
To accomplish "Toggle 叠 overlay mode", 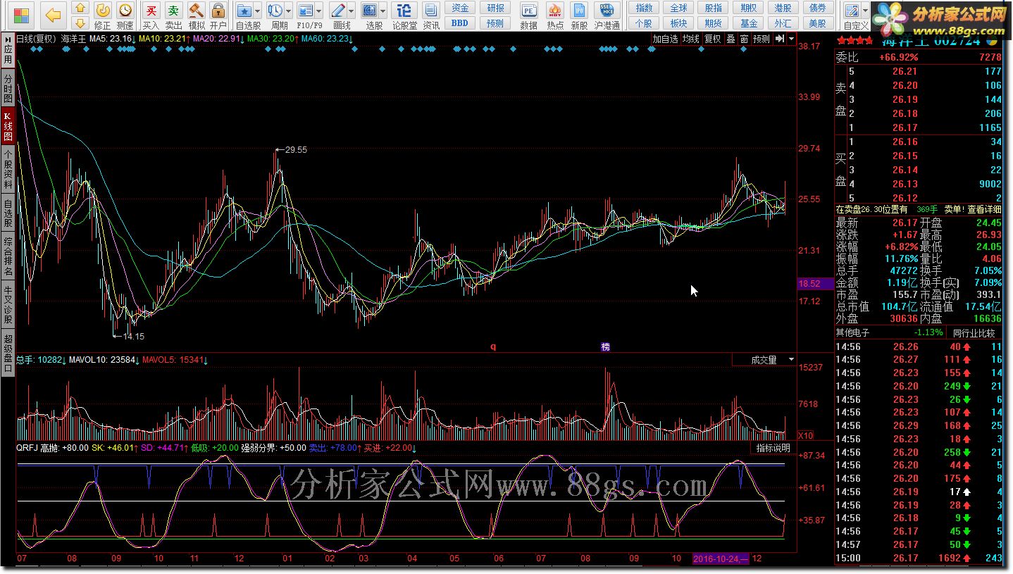I will coord(731,39).
